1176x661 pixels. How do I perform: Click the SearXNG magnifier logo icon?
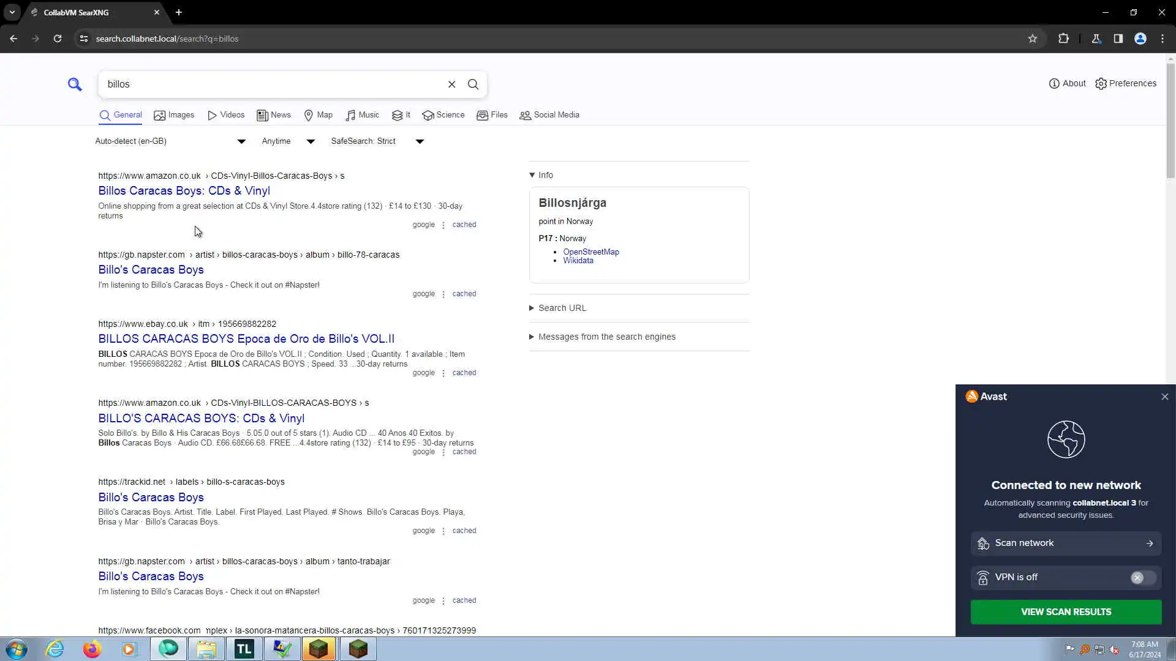pos(75,84)
